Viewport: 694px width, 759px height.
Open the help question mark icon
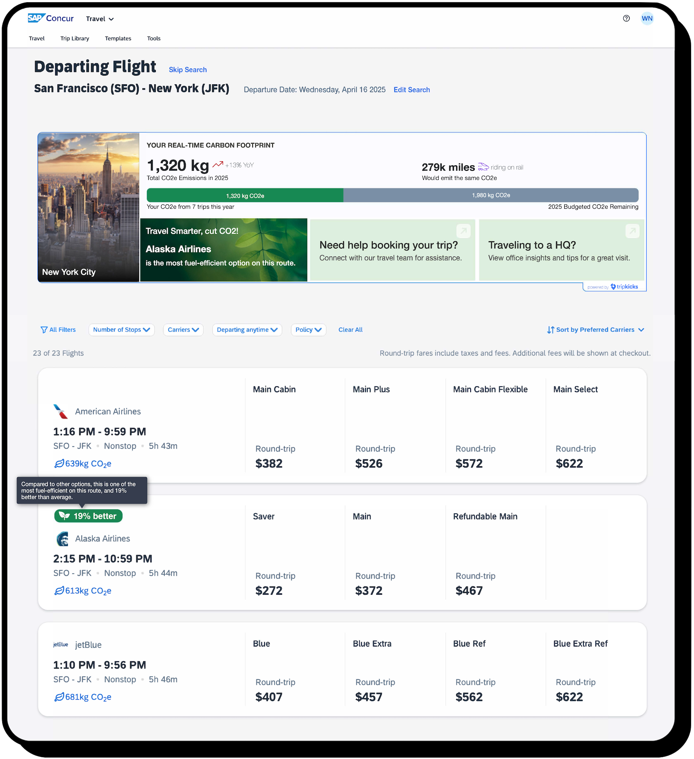626,18
